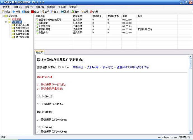Collapse the 分类目录 tree node

[x=6, y=22]
